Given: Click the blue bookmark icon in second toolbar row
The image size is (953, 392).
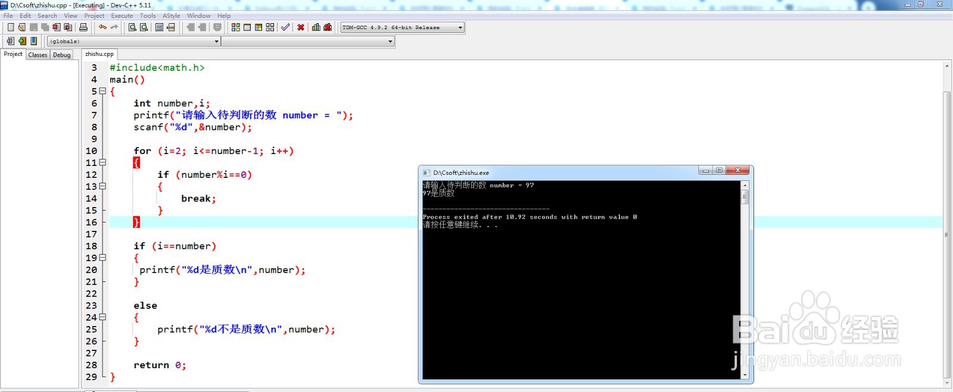Looking at the screenshot, I should (x=33, y=41).
